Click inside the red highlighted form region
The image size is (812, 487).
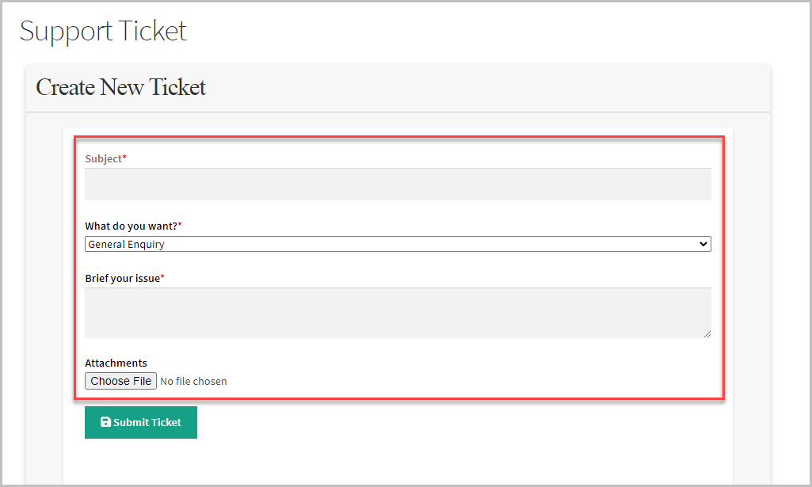point(396,269)
